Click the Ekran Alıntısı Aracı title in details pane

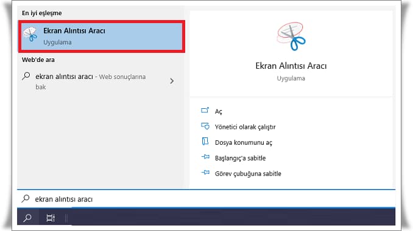[x=291, y=66]
